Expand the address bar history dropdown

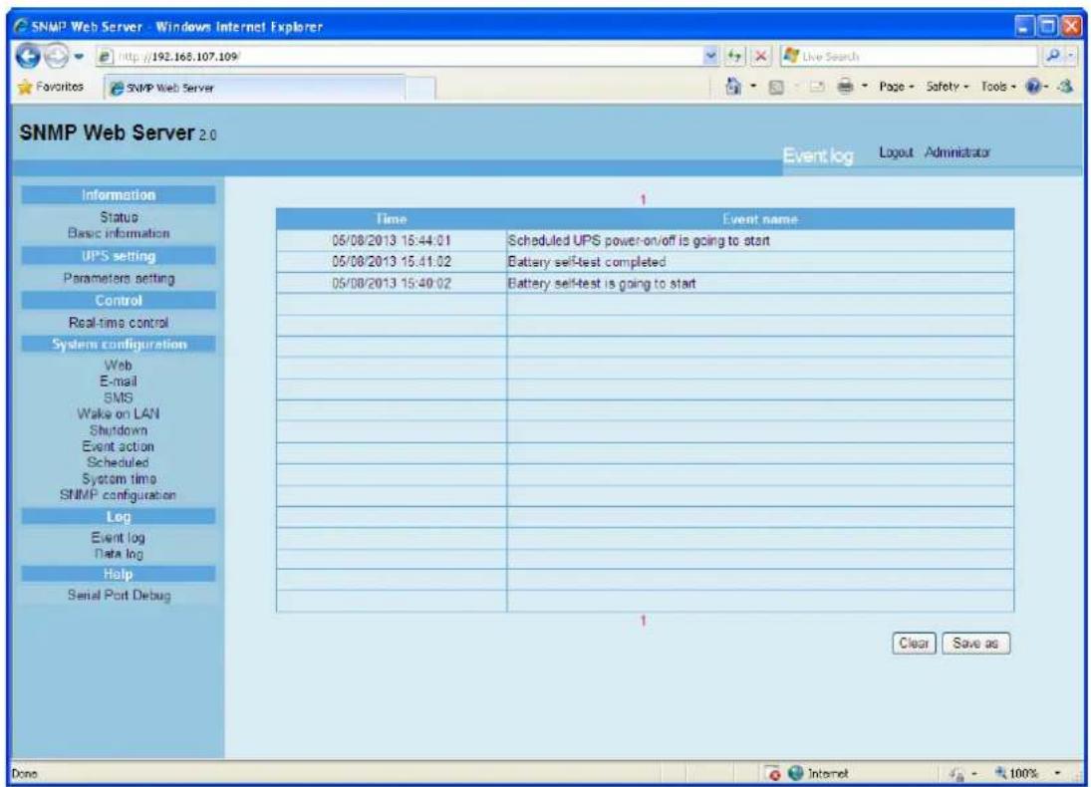tap(710, 56)
